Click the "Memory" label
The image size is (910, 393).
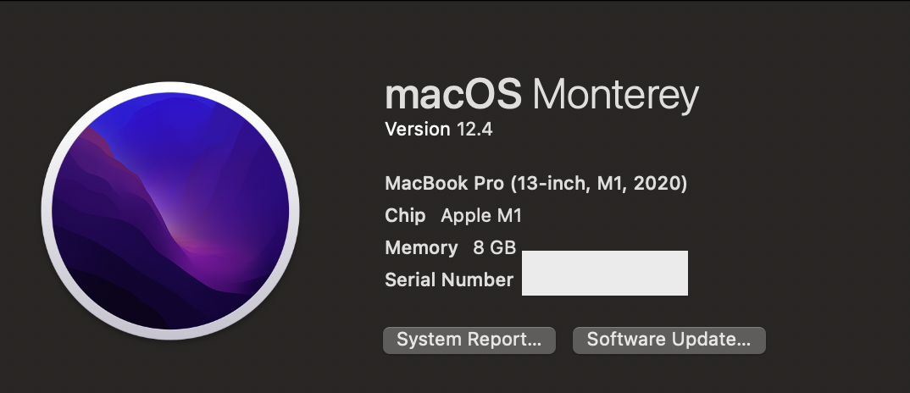[x=421, y=248]
